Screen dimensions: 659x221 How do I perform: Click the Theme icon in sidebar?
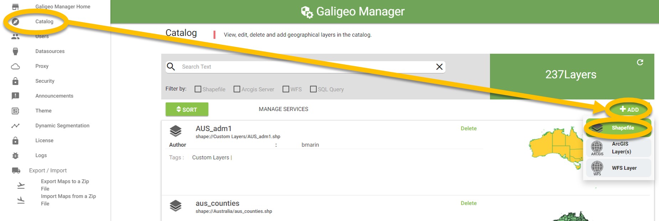[15, 111]
